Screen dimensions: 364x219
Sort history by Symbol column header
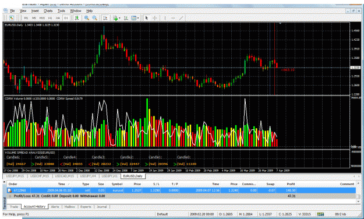[x=116, y=184]
